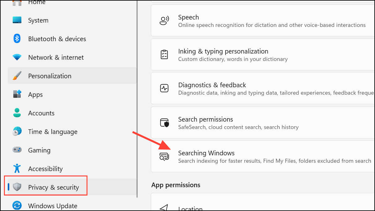375x211 pixels.
Task: Switch to Time & language section
Action: (53, 131)
